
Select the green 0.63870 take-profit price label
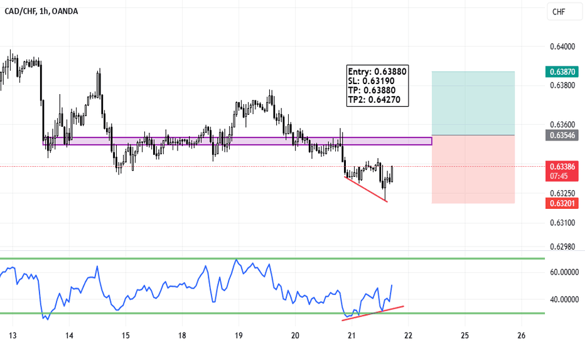[562, 72]
